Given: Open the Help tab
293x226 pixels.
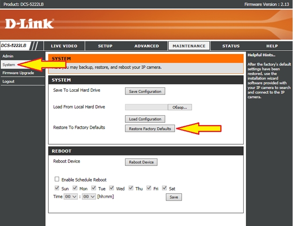Looking at the screenshot, I should (272, 46).
